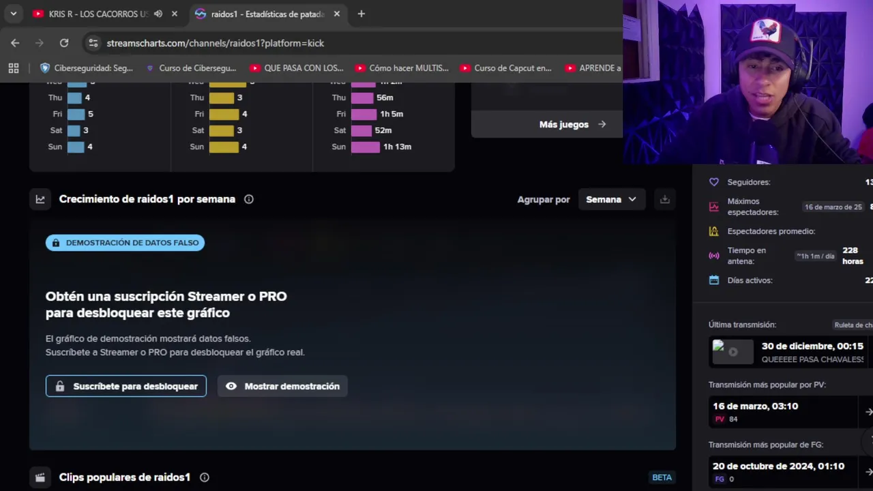Download the weekly growth chart
Screen dimensions: 873x491
[665, 199]
